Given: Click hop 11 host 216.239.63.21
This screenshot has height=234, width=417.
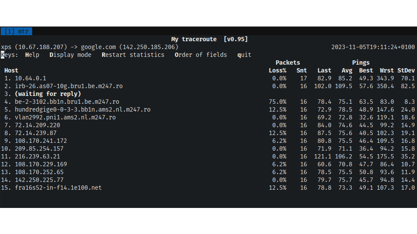Looking at the screenshot, I should tap(37, 156).
